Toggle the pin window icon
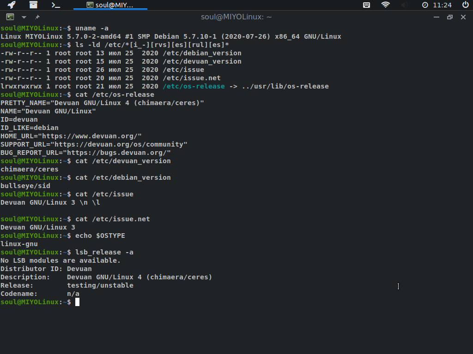This screenshot has width=473, height=354. (37, 17)
